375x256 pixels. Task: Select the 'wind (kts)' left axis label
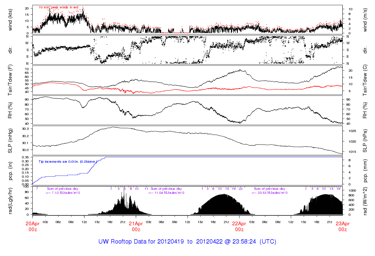pos(10,20)
